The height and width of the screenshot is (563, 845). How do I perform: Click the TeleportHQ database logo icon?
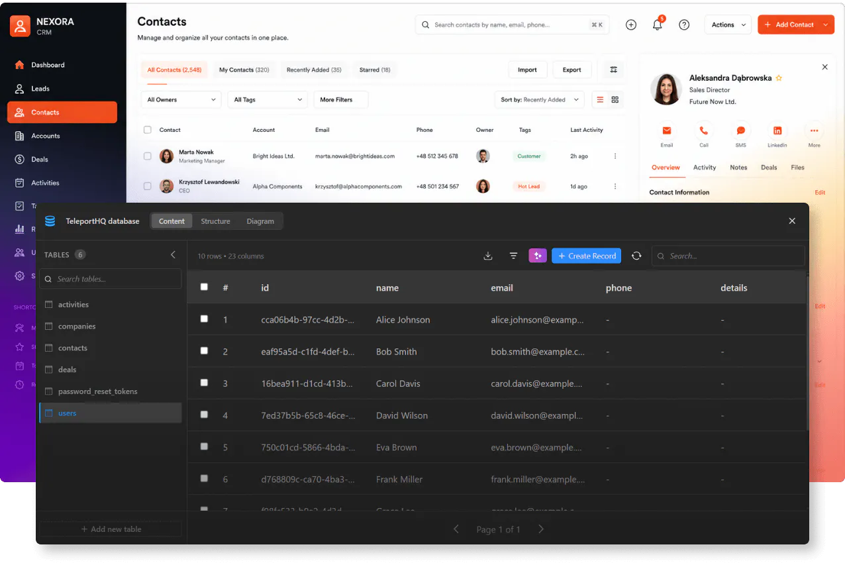point(50,221)
